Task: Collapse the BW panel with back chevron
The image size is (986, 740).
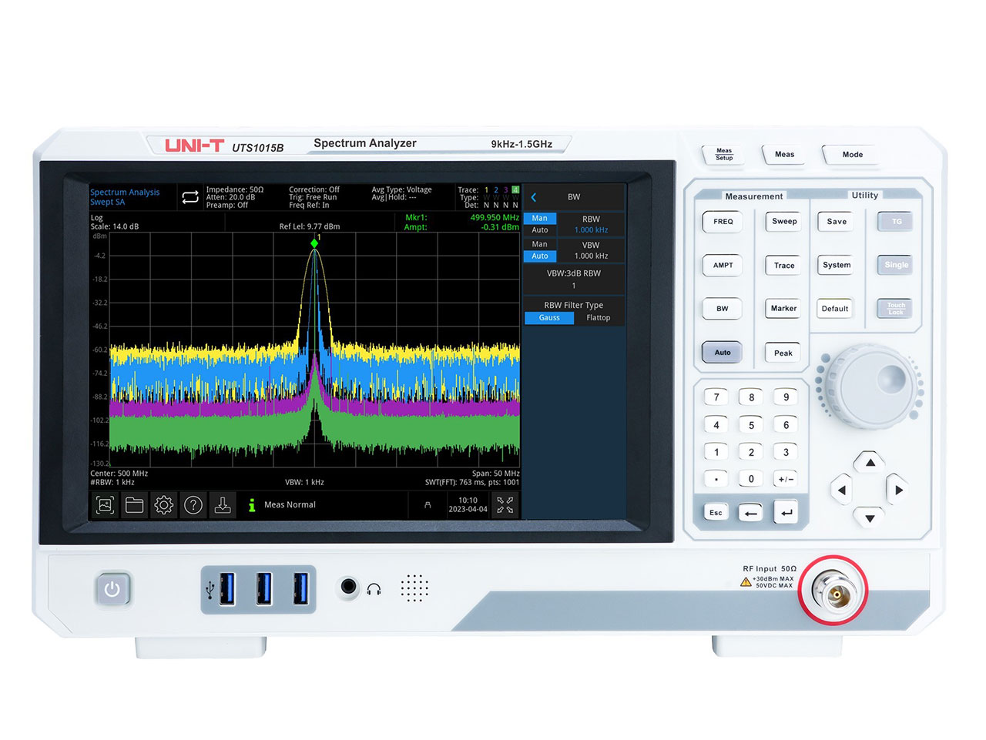Action: point(534,196)
